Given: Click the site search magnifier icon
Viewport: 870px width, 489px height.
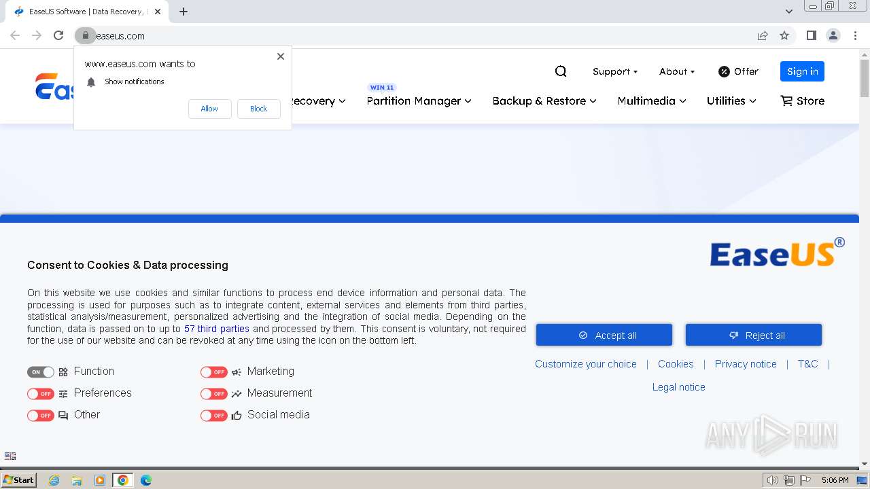Looking at the screenshot, I should [x=561, y=71].
